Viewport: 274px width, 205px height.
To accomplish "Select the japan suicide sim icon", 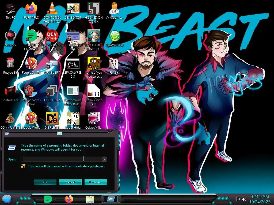I will coord(94,95).
